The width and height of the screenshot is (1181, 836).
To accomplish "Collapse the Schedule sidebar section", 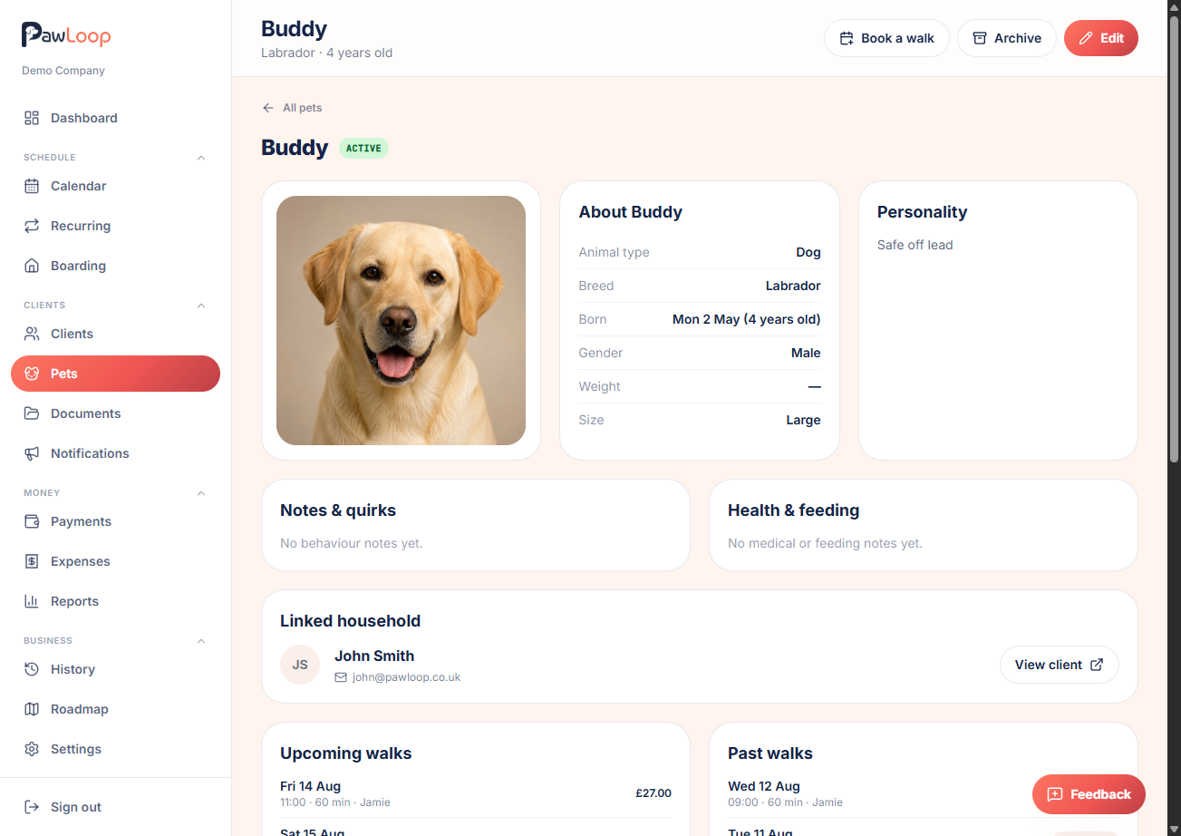I will [x=201, y=158].
